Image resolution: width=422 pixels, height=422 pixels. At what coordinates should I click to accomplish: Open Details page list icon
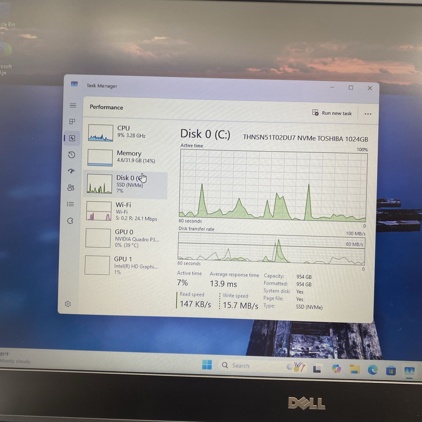[x=70, y=204]
